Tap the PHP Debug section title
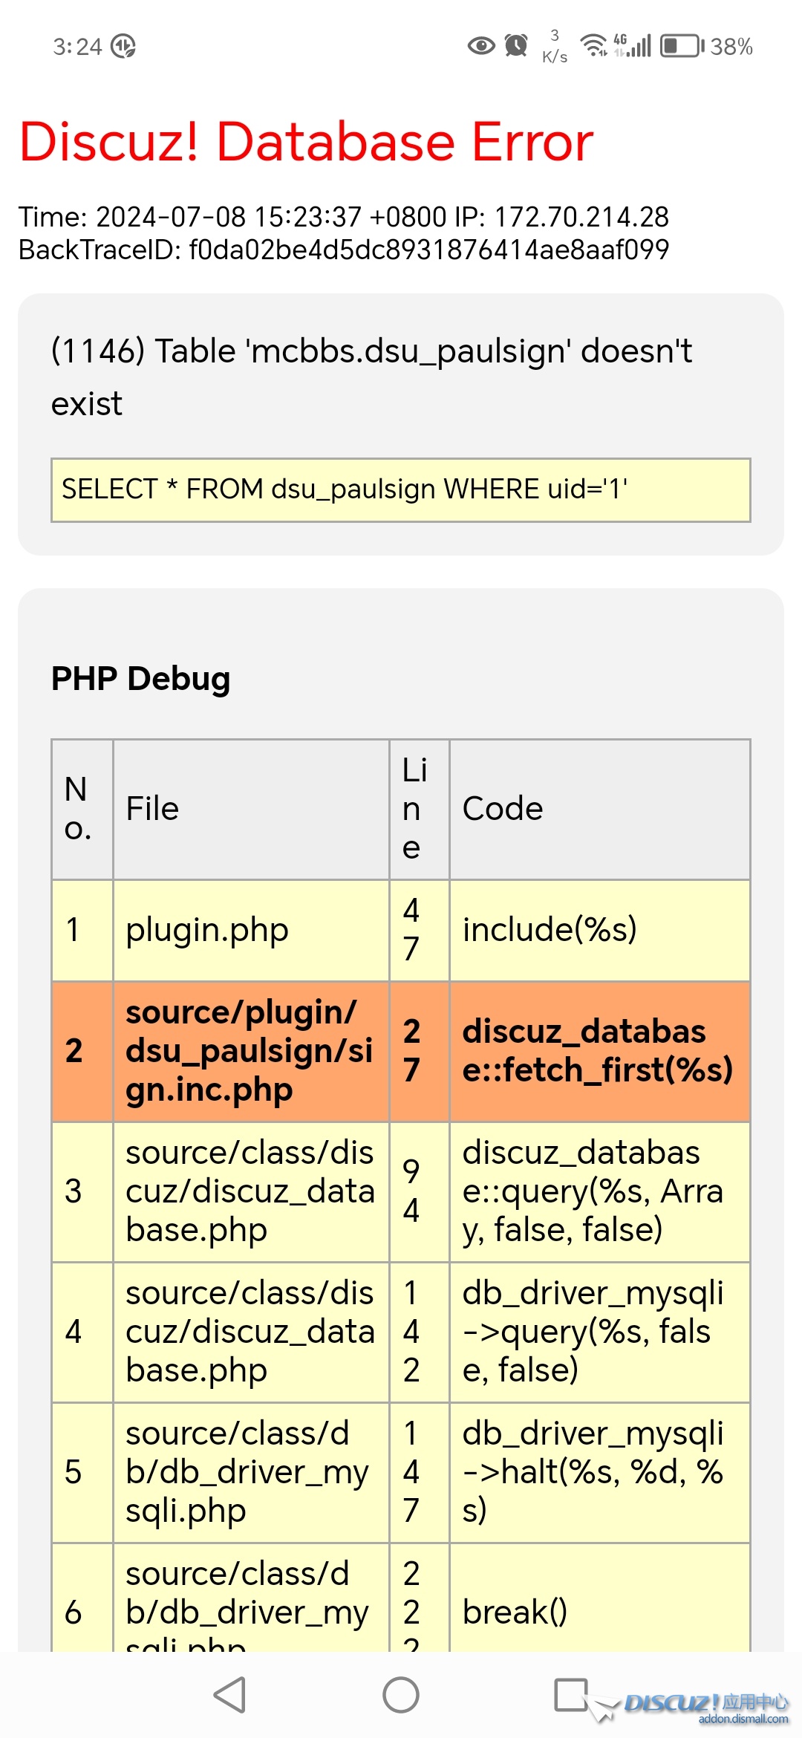The height and width of the screenshot is (1738, 802). coord(141,679)
